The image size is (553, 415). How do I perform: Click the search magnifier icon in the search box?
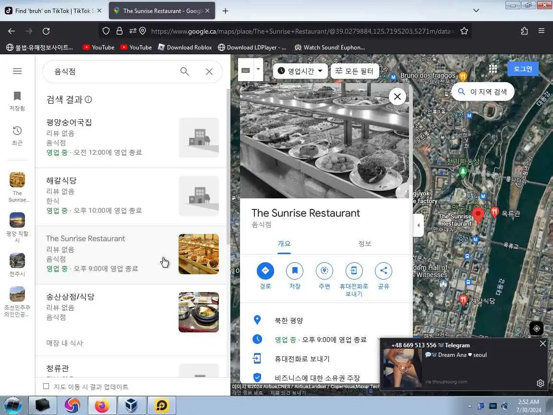point(184,71)
